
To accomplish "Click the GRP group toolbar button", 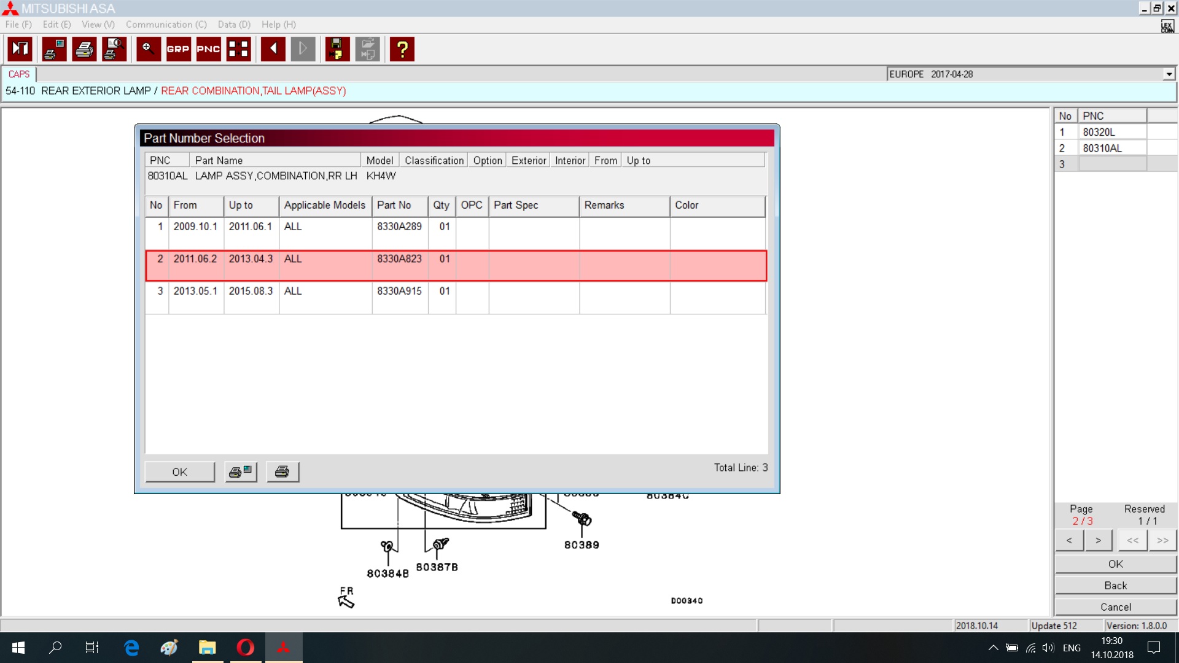I will pyautogui.click(x=178, y=49).
